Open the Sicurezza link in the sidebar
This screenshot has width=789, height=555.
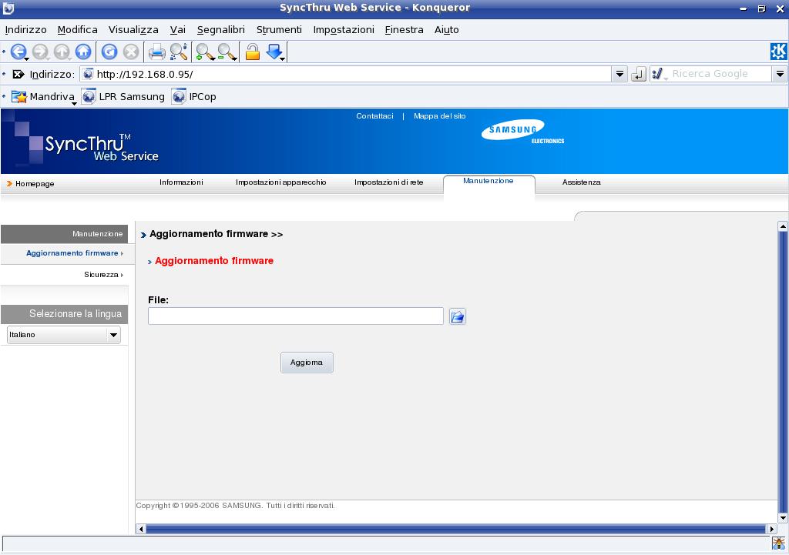click(x=101, y=275)
